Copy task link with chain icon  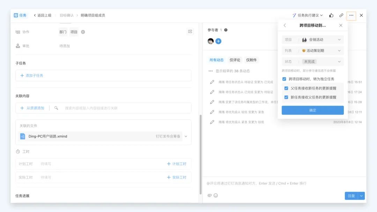[x=341, y=15]
